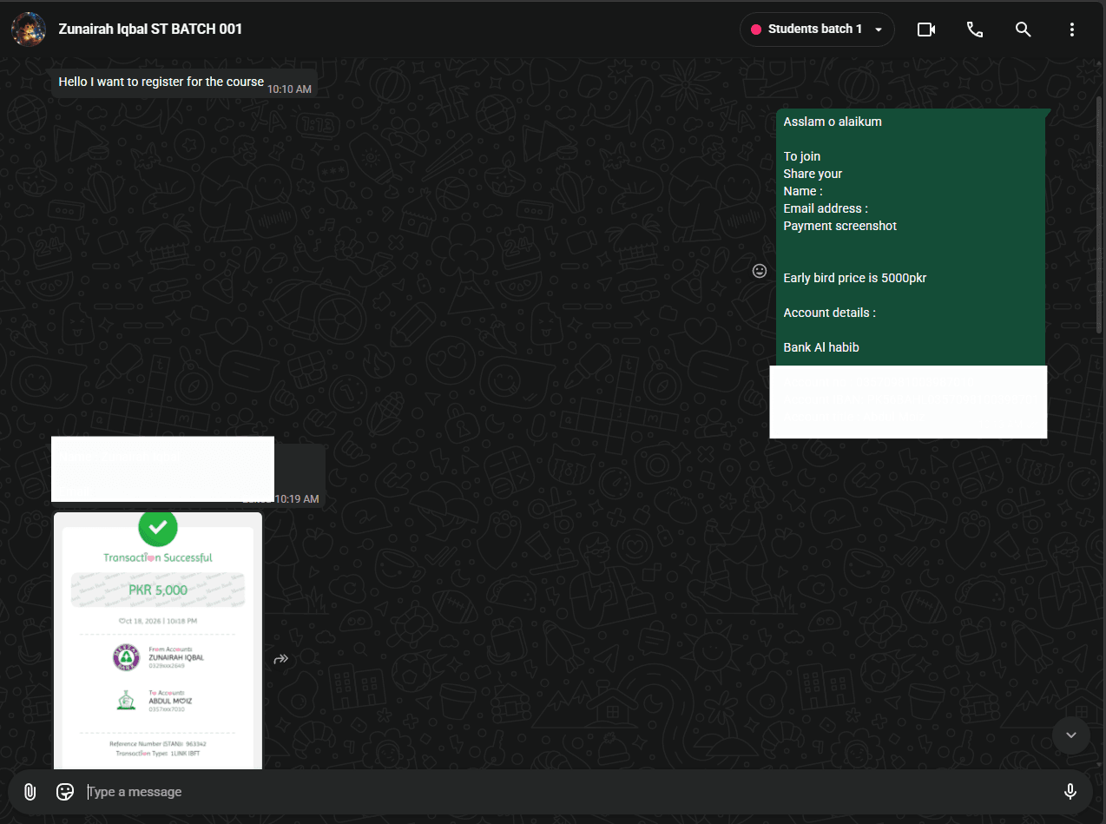This screenshot has height=824, width=1106.
Task: Click the Type a message field
Action: [x=569, y=792]
